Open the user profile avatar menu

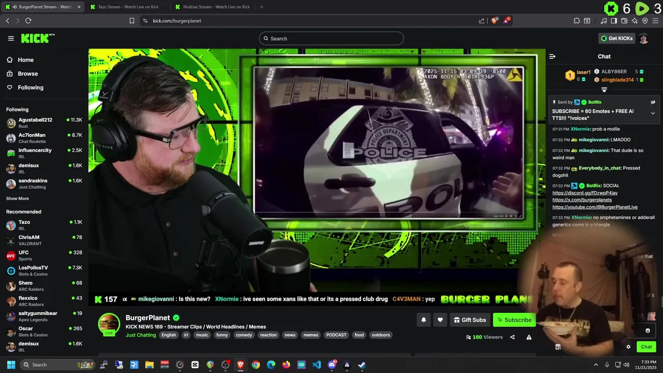[643, 38]
